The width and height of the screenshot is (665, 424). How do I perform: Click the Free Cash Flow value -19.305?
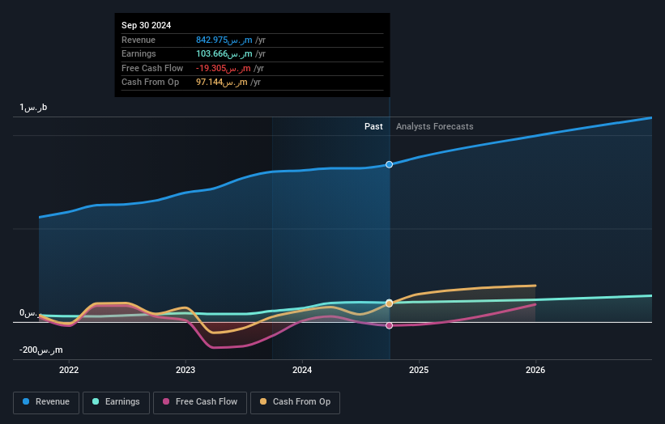click(x=223, y=68)
